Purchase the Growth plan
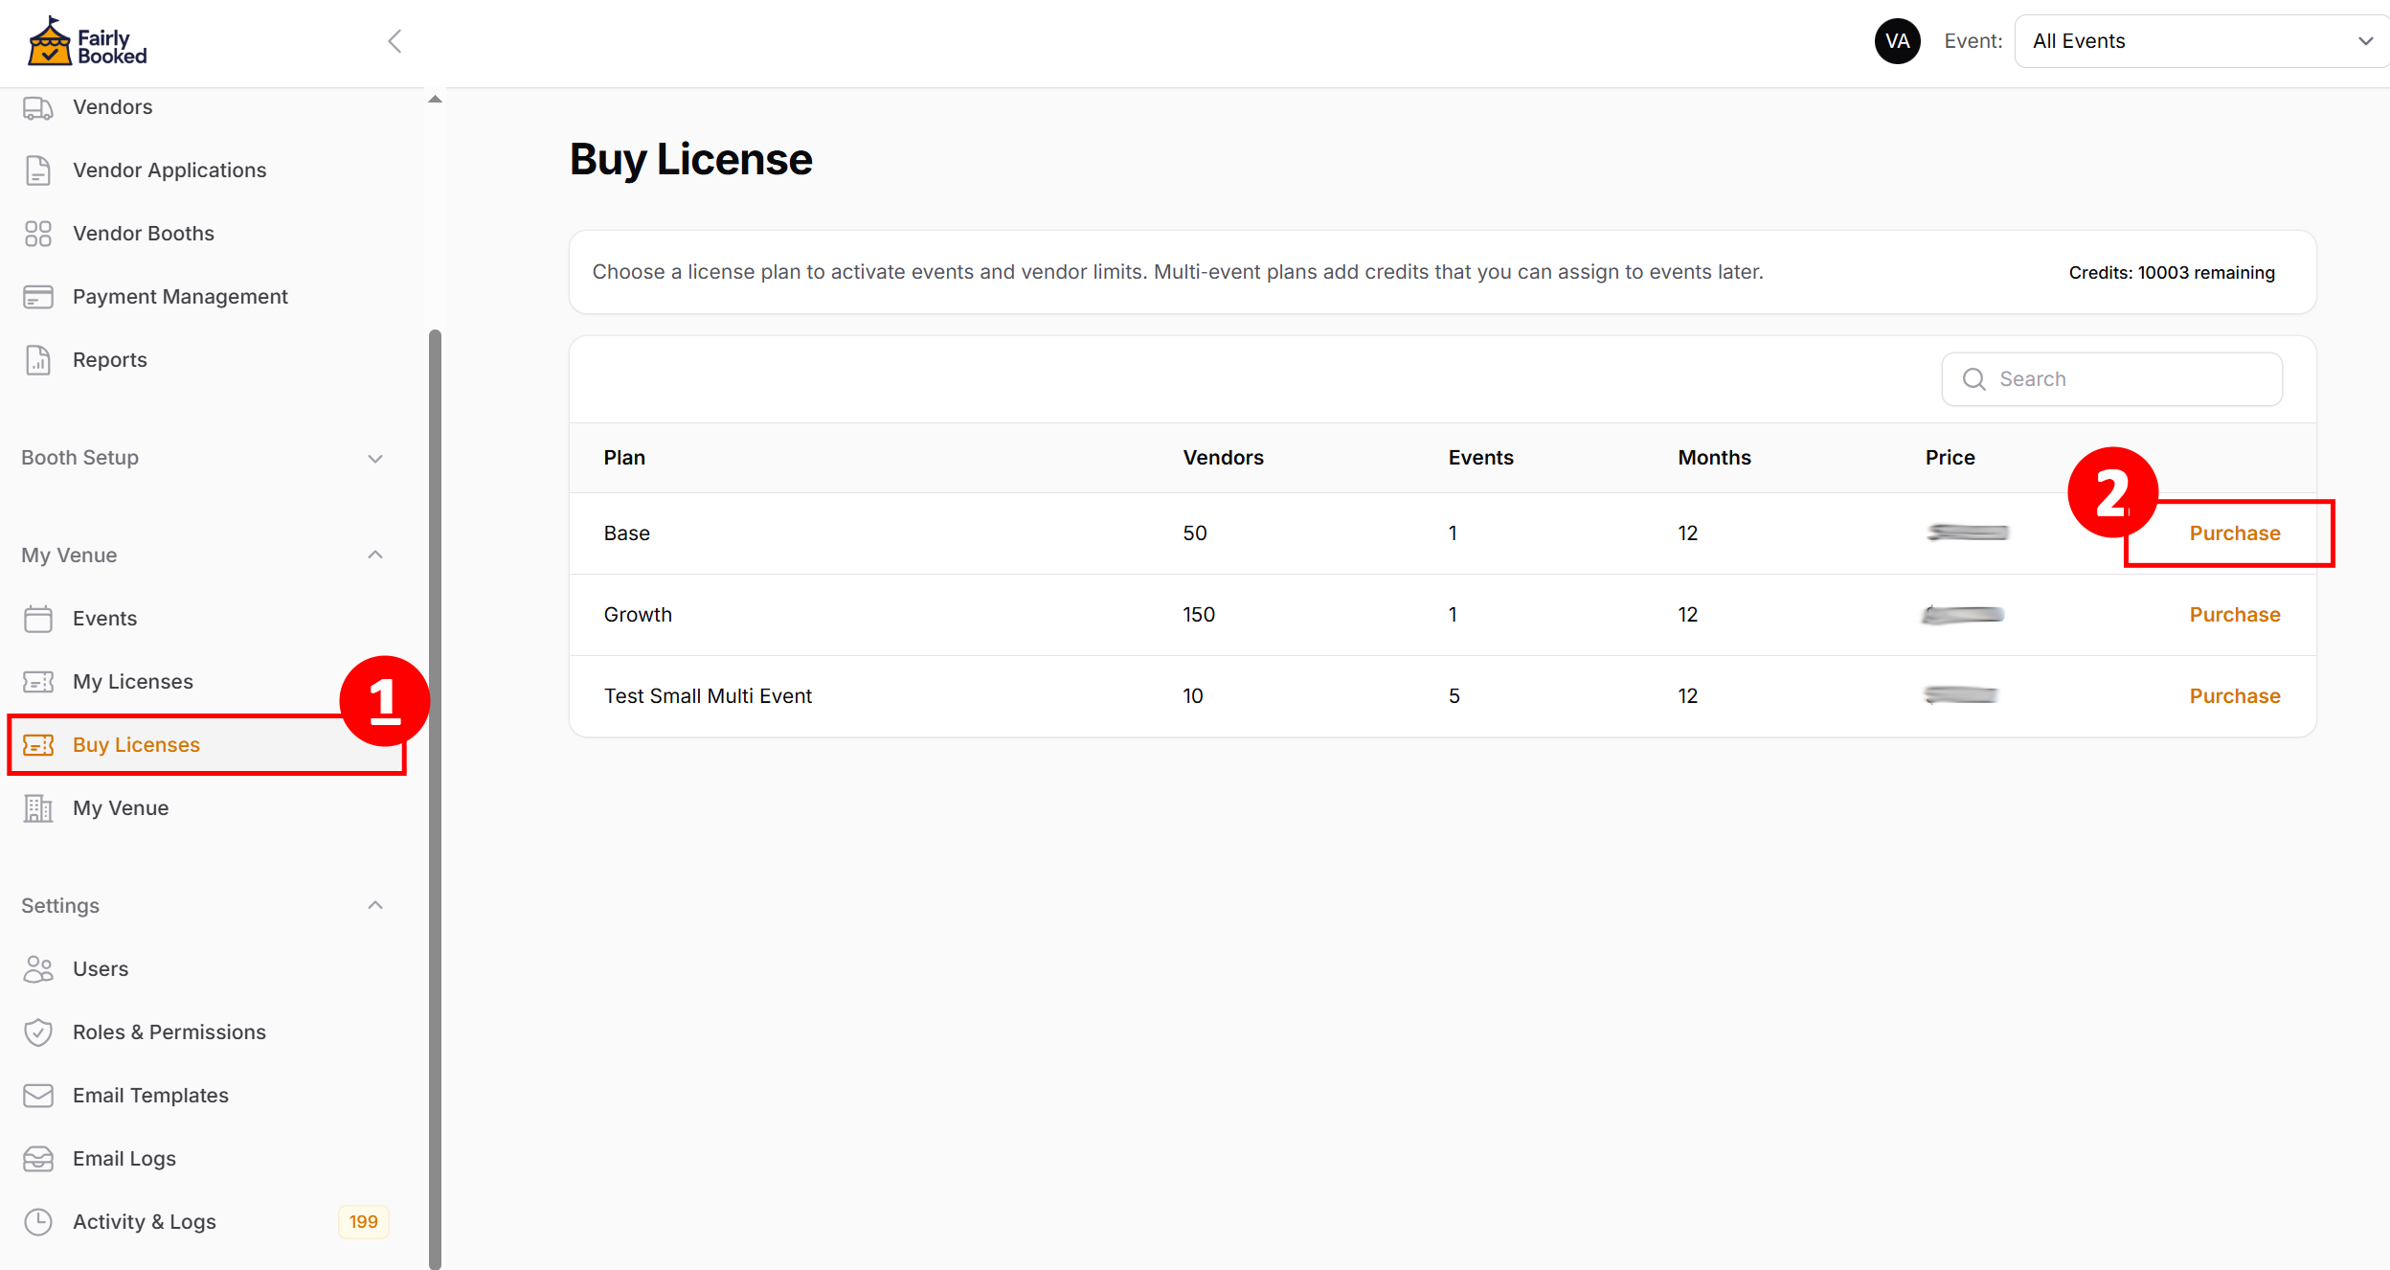 pos(2234,615)
